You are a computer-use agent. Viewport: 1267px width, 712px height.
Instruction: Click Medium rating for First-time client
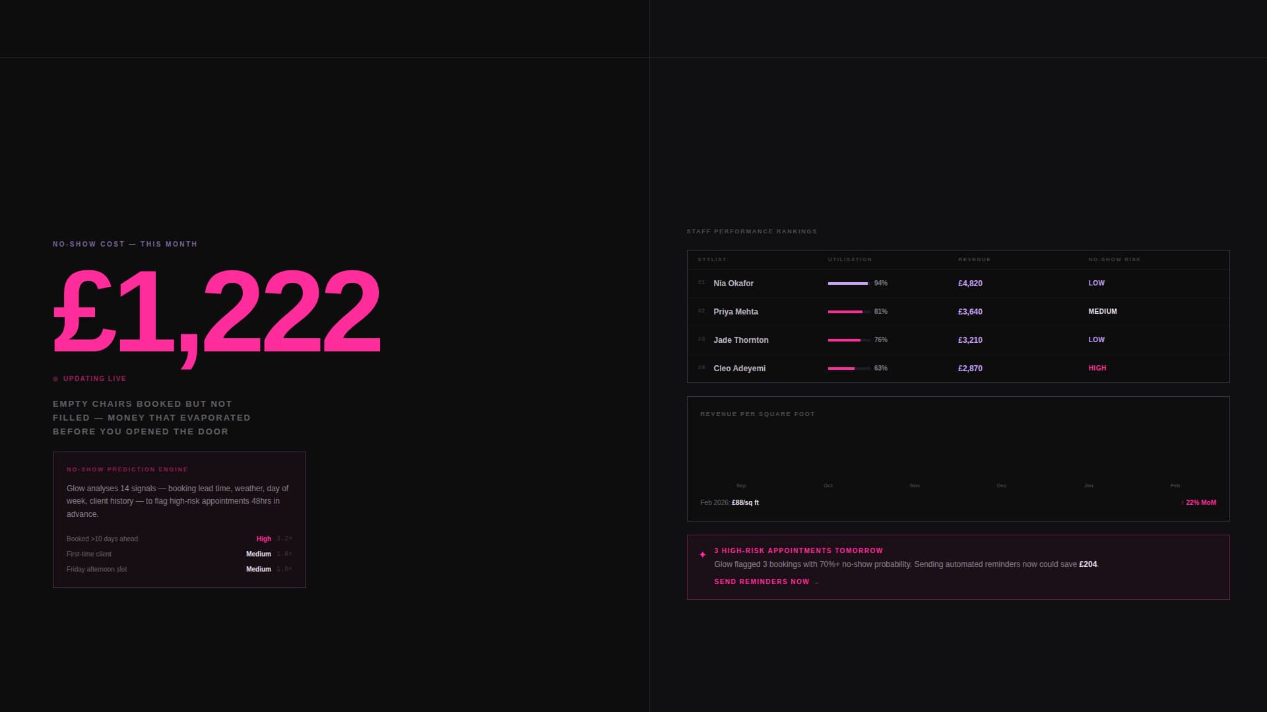tap(259, 554)
